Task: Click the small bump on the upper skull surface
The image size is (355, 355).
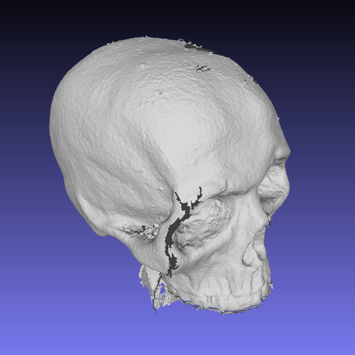Action: point(143,66)
